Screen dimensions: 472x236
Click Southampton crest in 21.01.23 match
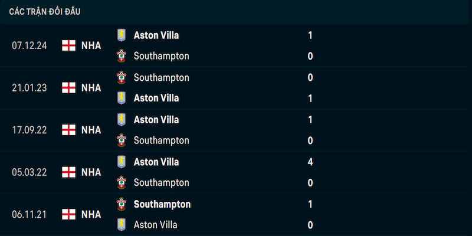click(x=122, y=77)
